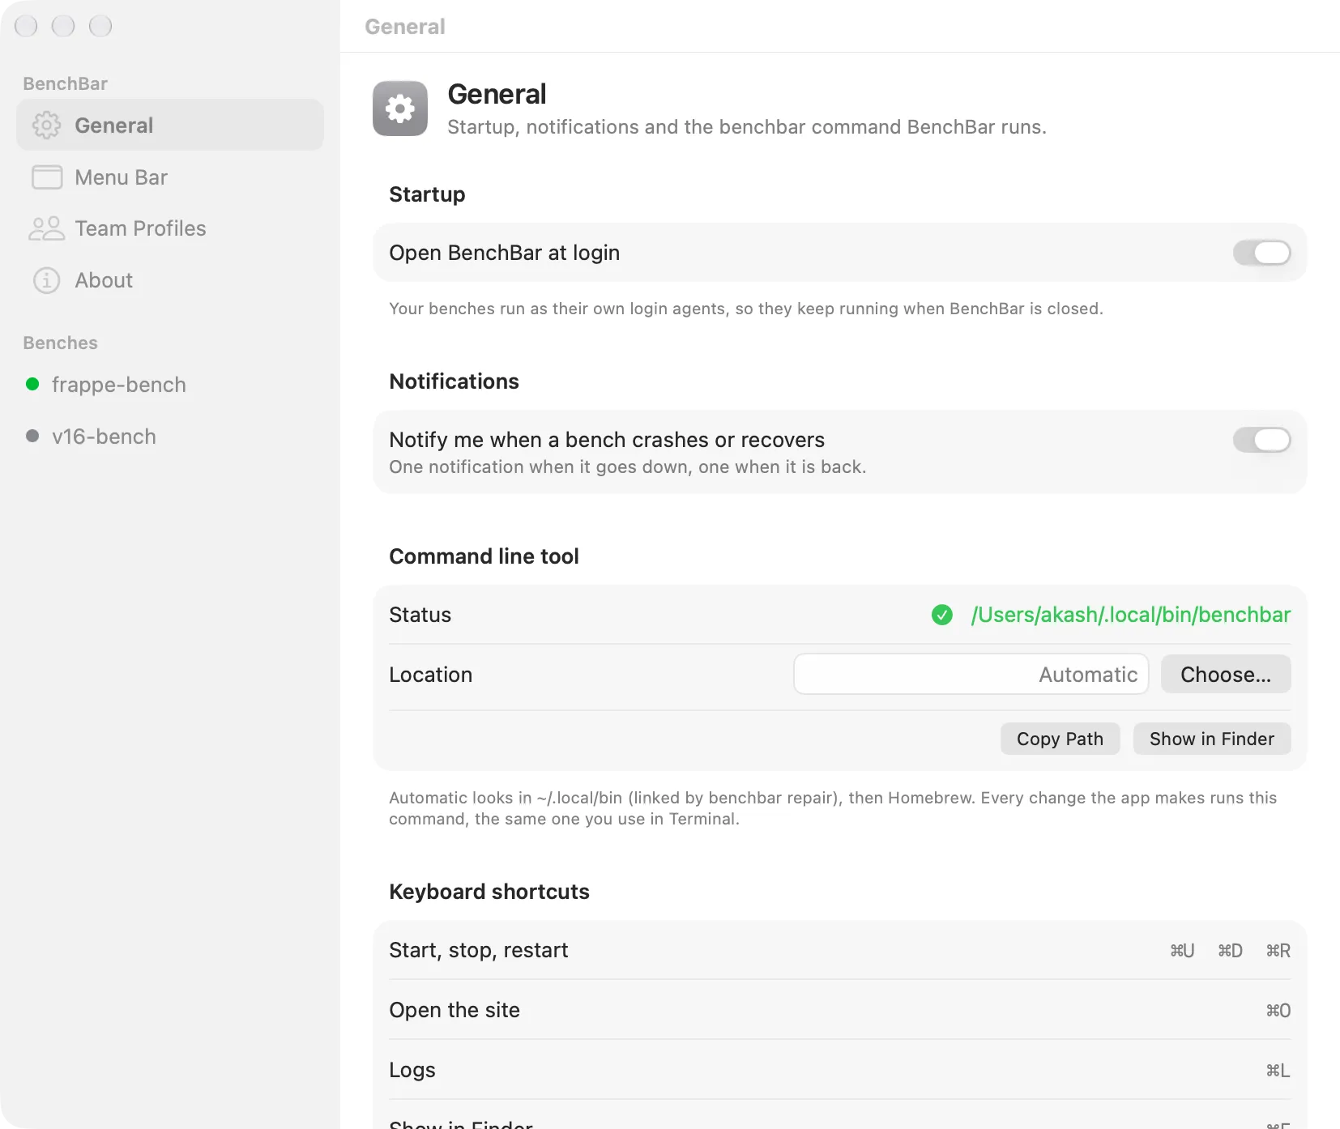
Task: Open the About pane
Action: coord(170,280)
